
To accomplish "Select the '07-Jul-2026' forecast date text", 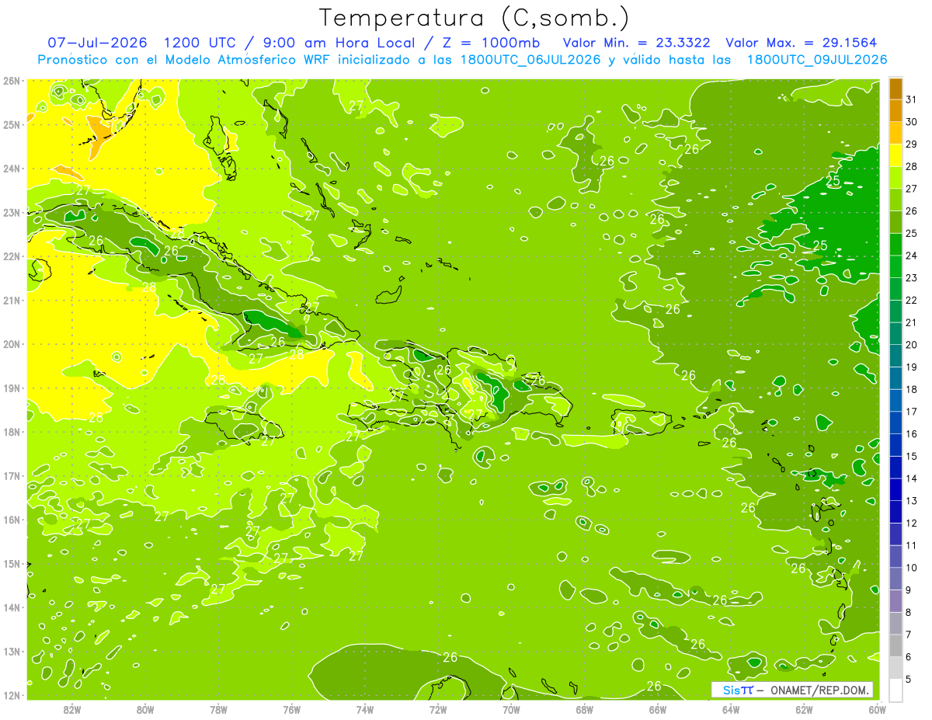I will tap(97, 43).
